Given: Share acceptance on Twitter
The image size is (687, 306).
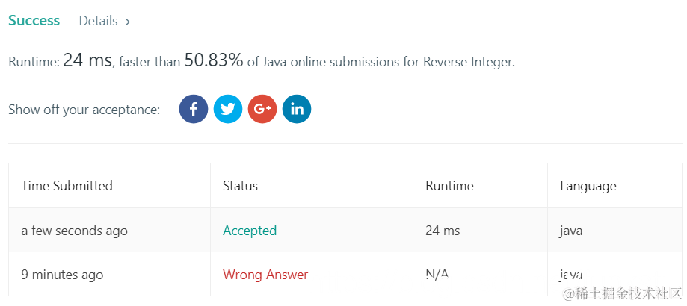Looking at the screenshot, I should (x=228, y=109).
